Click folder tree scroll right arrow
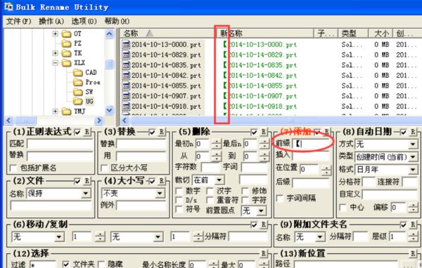This screenshot has height=268, width=422. (x=99, y=120)
